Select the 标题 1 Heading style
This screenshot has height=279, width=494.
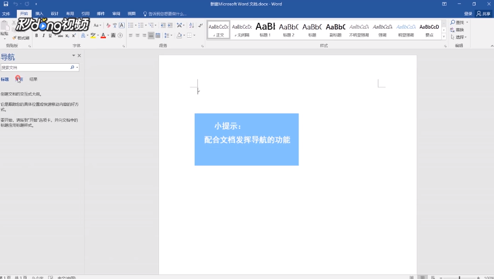click(265, 30)
